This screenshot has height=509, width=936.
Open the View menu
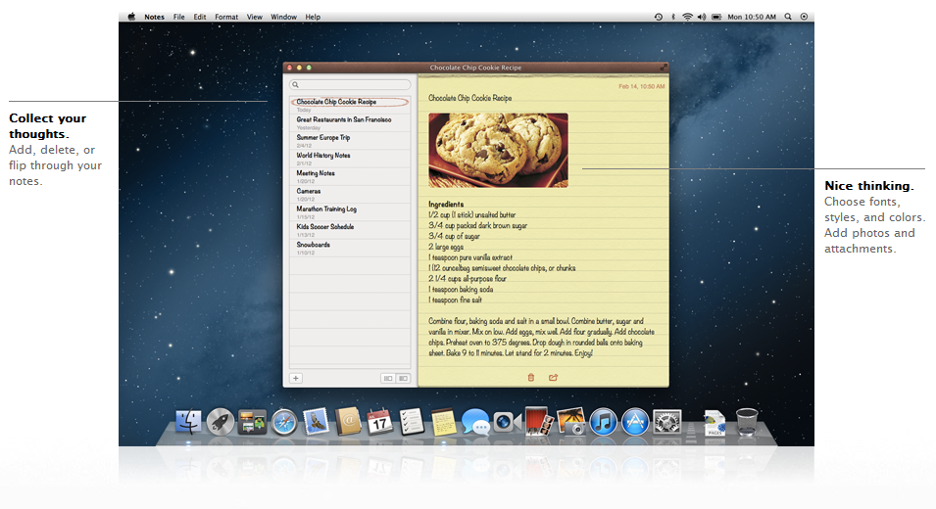click(254, 17)
